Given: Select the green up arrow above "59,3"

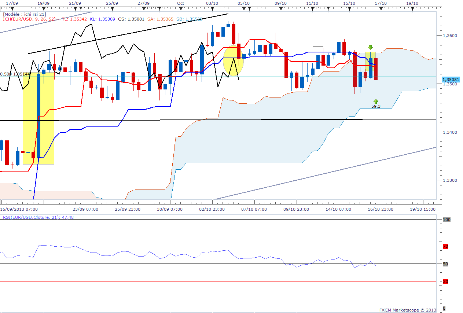Looking at the screenshot, I should pyautogui.click(x=376, y=101).
